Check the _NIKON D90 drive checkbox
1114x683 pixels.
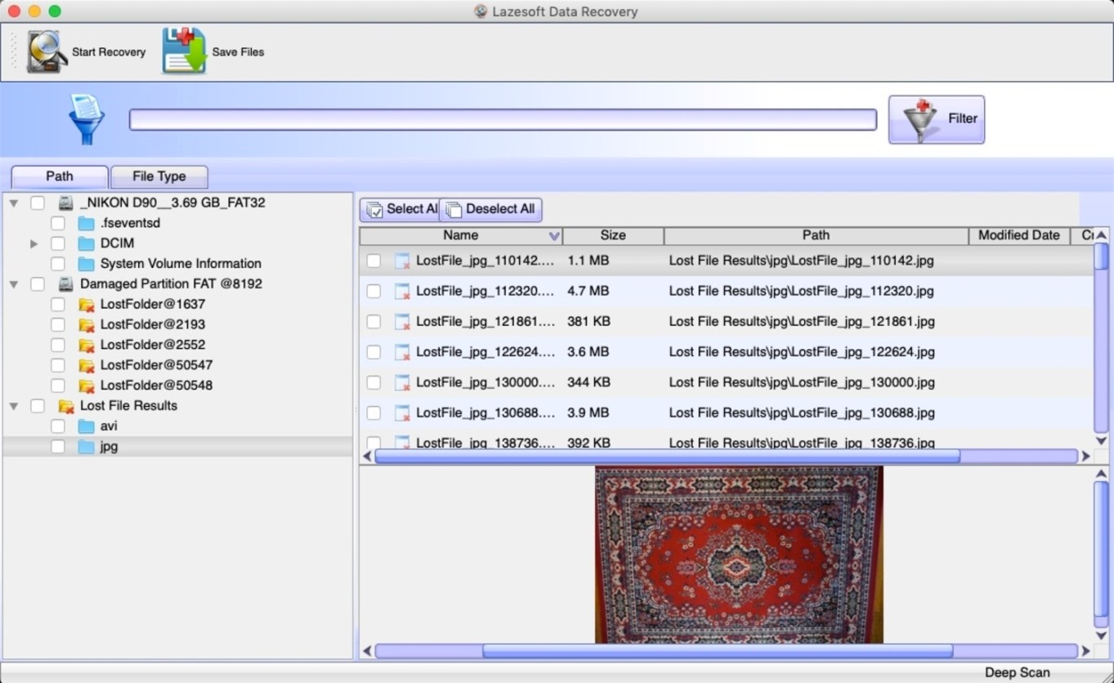coord(36,203)
